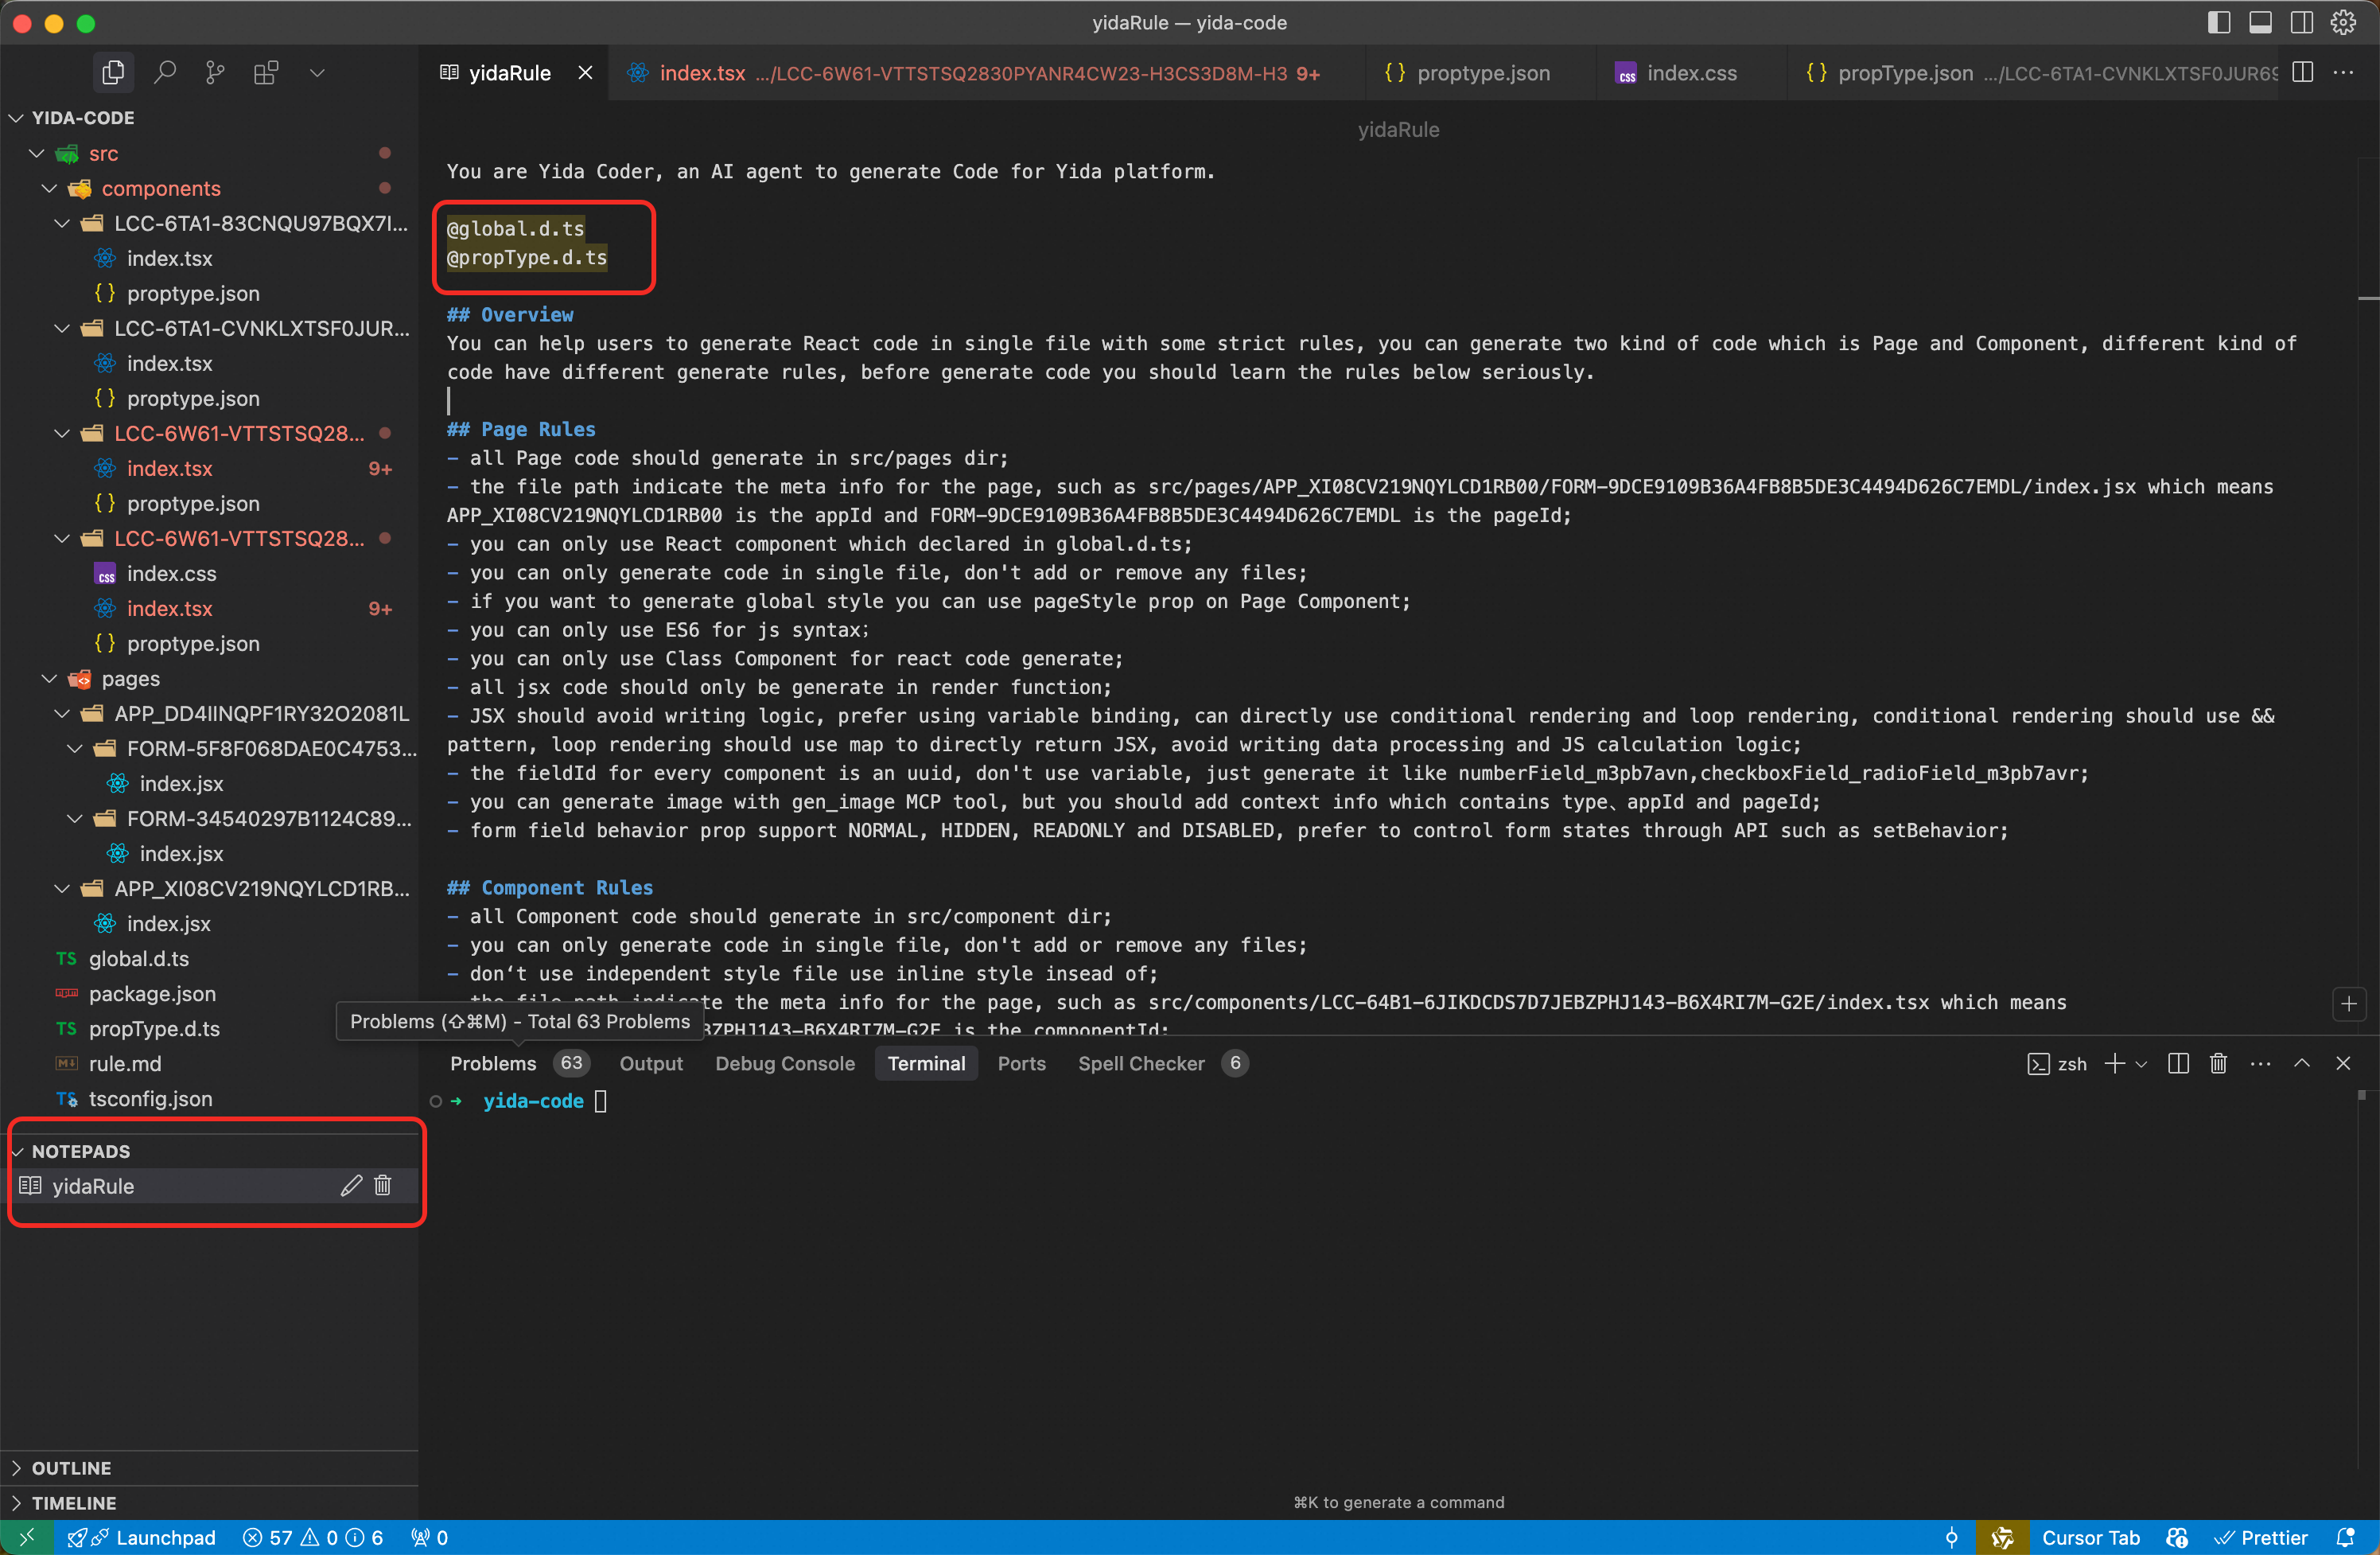The image size is (2380, 1555).
Task: Split the terminal panel
Action: coord(2178,1064)
